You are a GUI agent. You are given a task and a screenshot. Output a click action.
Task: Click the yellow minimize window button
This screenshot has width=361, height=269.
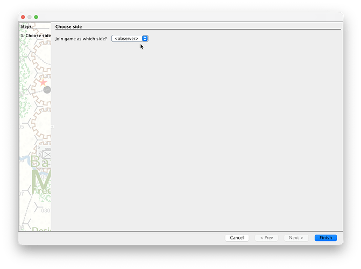tap(30, 17)
